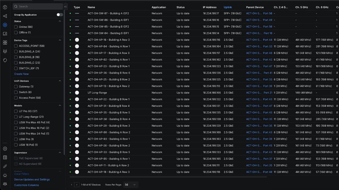Check the UDM Pro (1) model filter

click(16, 139)
